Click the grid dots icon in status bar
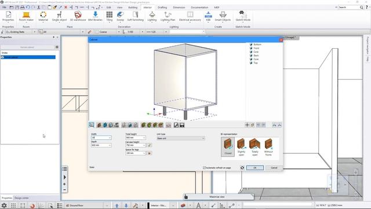The width and height of the screenshot is (371, 209). pos(13,206)
